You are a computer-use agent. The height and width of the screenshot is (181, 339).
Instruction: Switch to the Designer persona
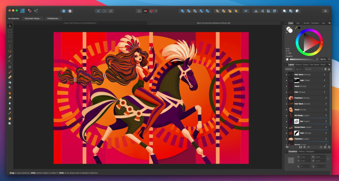tap(23, 11)
